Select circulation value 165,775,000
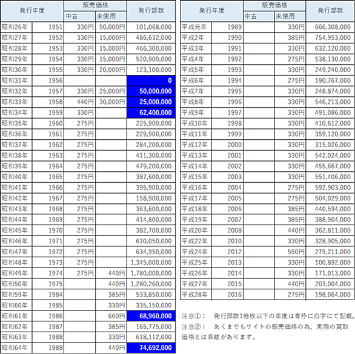Viewport: 355px width, 354px height. click(151, 327)
